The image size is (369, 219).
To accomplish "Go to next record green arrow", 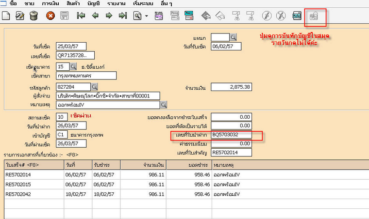I will 109,16.
